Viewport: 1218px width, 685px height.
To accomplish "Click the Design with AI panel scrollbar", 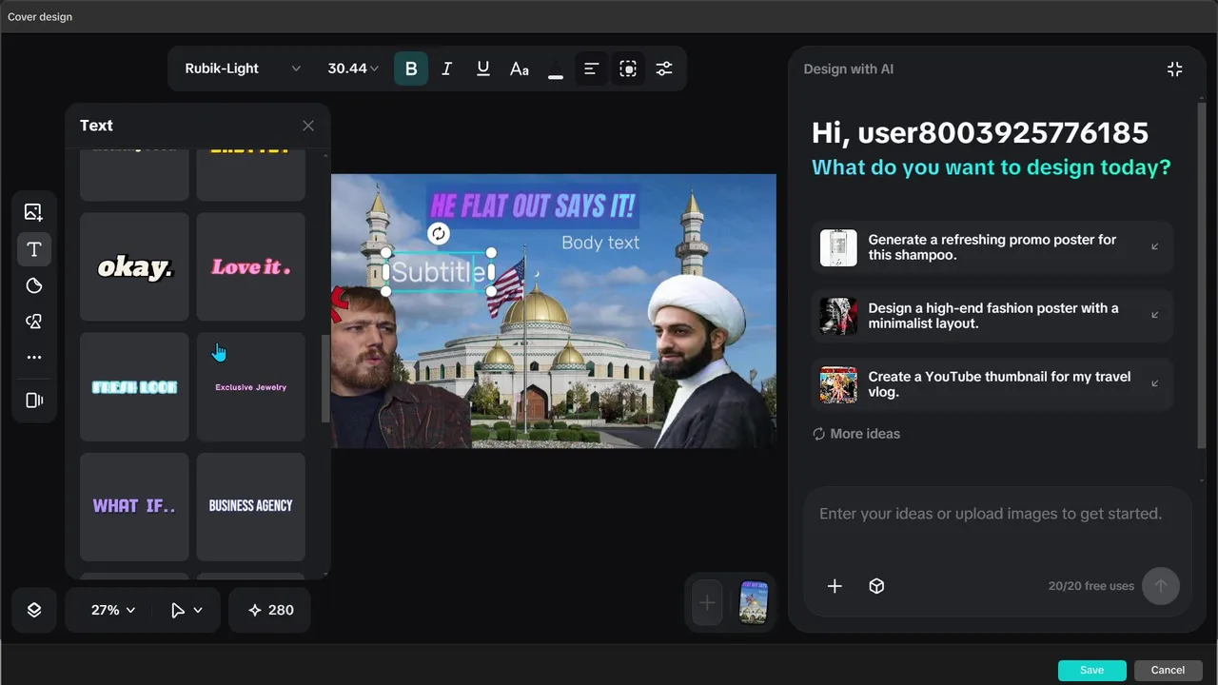I will [1201, 276].
